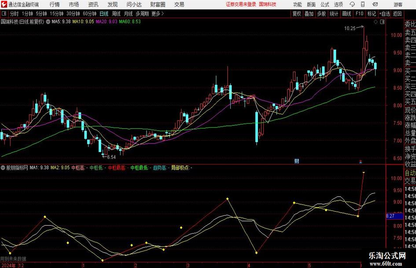Click the MA60: 8.53 label

130,22
